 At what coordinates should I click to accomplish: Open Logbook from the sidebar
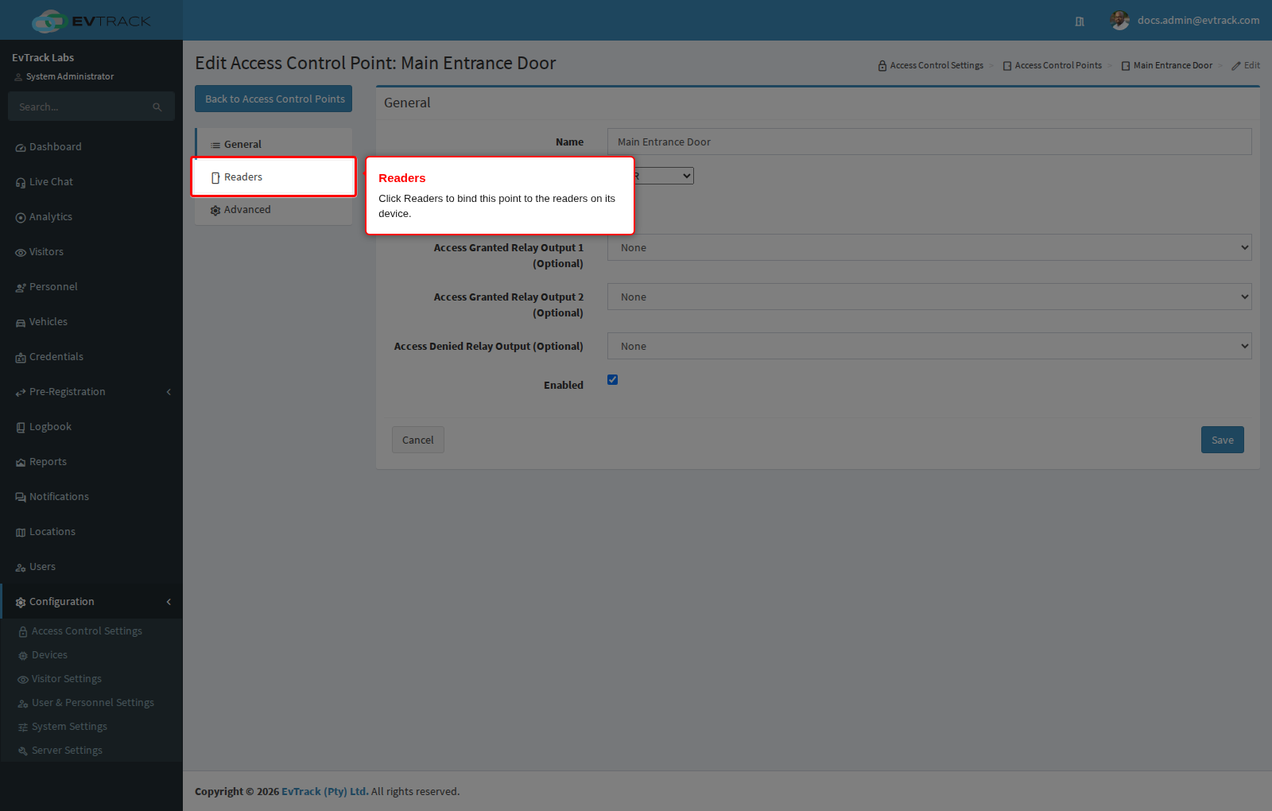[91, 427]
